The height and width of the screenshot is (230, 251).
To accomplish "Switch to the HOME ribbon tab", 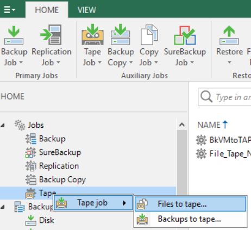I will (x=47, y=10).
